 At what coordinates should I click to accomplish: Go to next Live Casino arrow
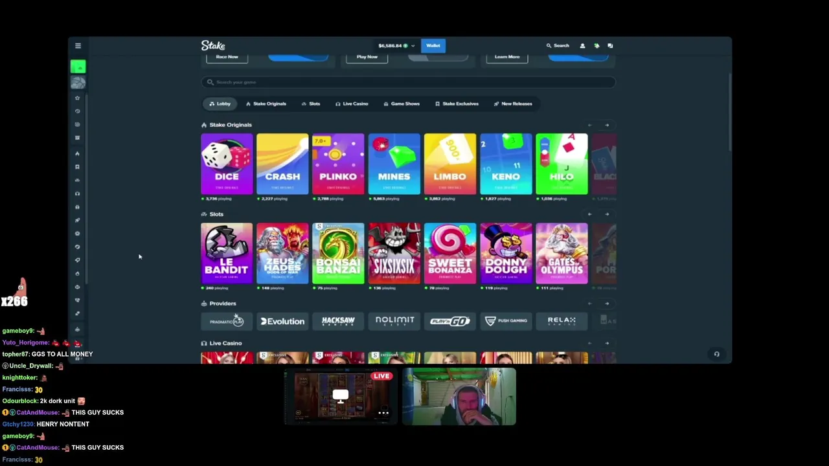607,344
